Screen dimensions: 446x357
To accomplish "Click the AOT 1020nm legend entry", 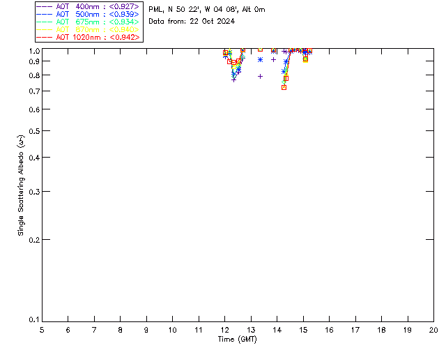I will point(88,37).
